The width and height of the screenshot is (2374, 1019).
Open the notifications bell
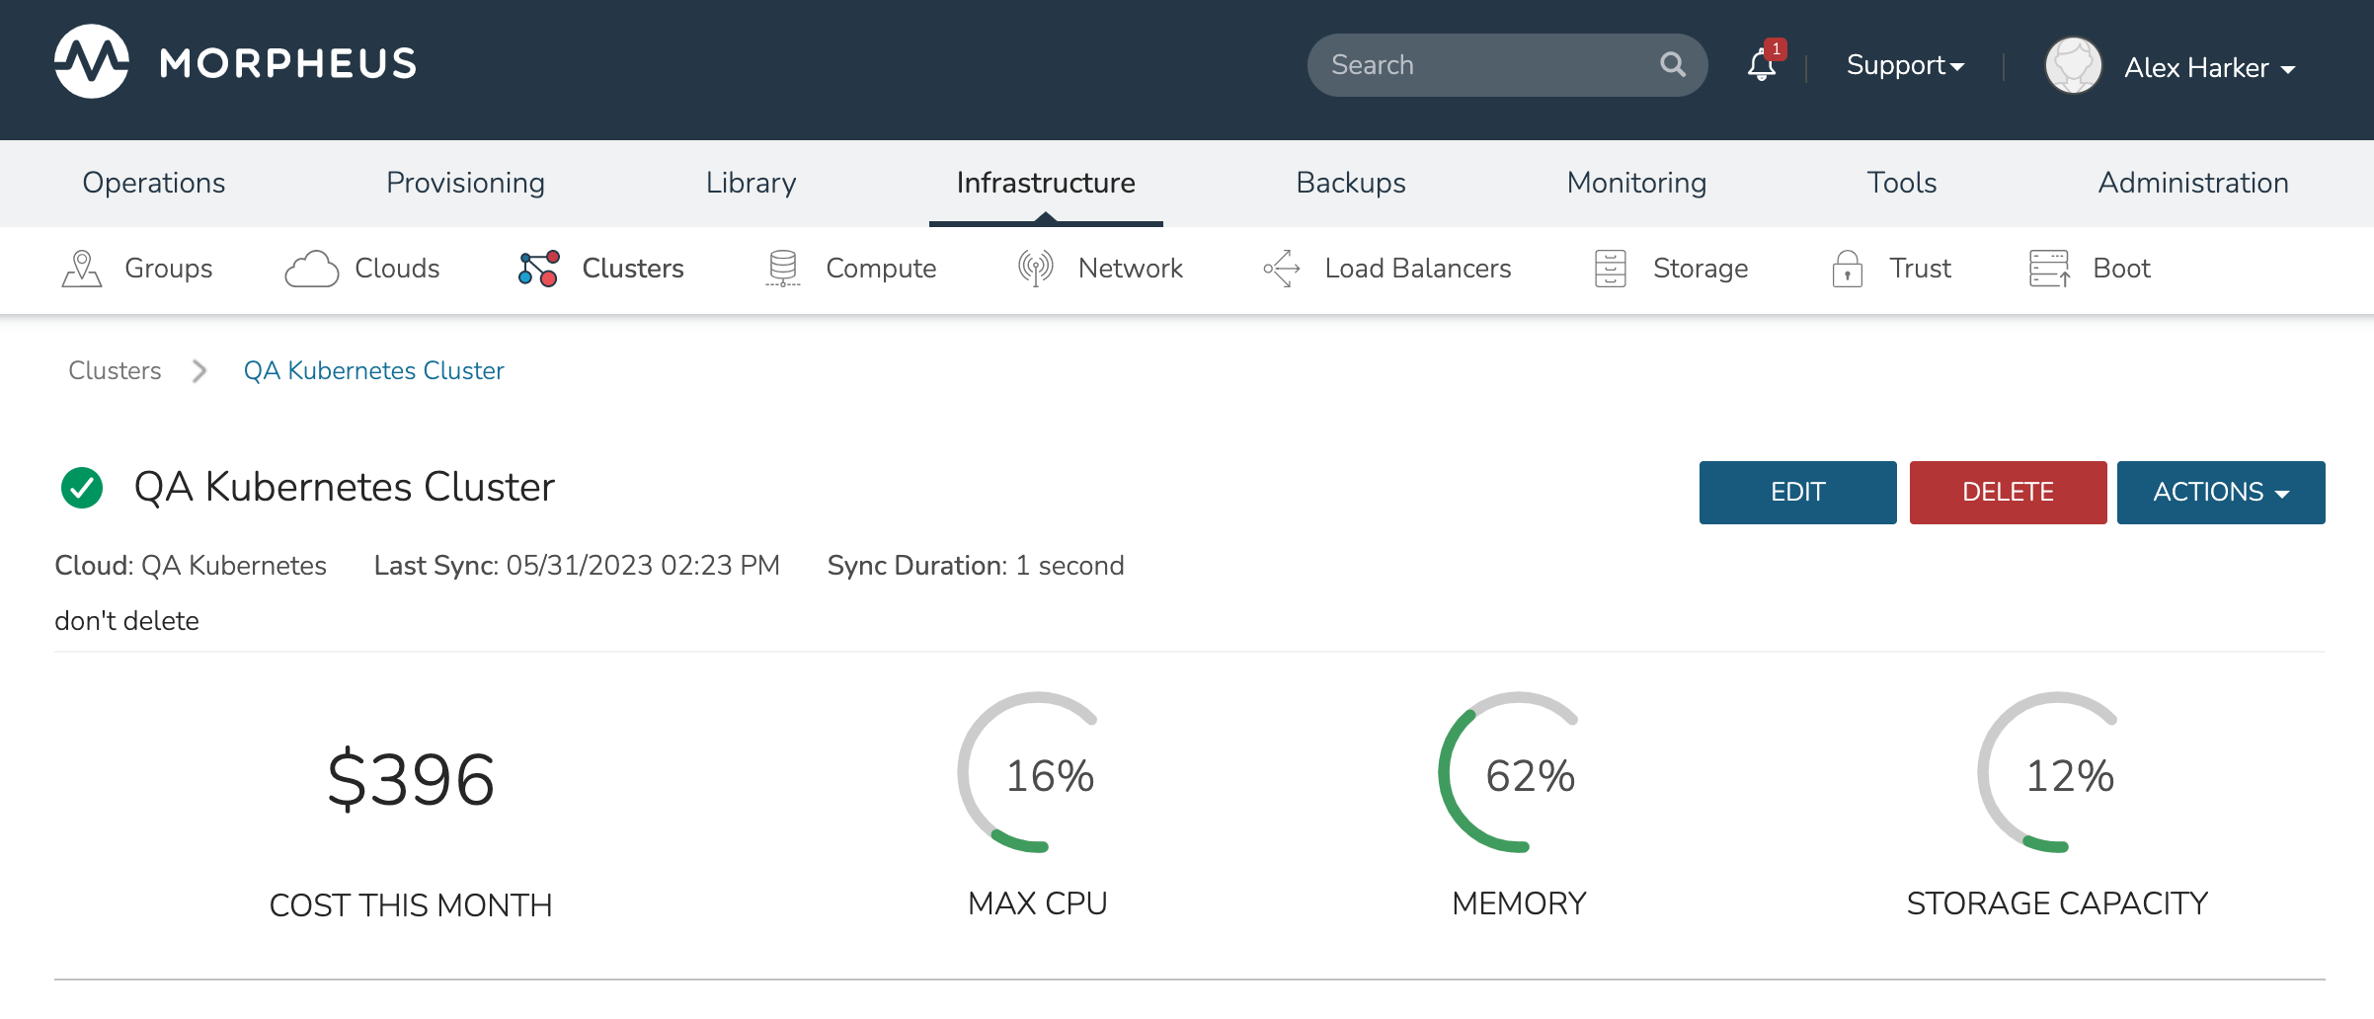point(1762,66)
